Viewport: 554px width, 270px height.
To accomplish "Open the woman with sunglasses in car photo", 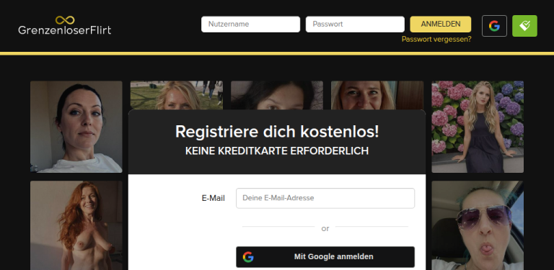I will [478, 225].
